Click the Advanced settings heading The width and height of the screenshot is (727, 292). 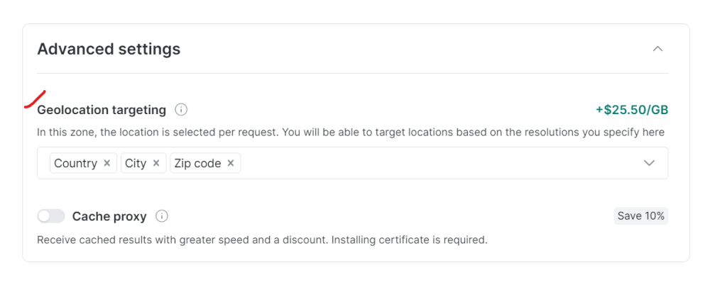[109, 49]
